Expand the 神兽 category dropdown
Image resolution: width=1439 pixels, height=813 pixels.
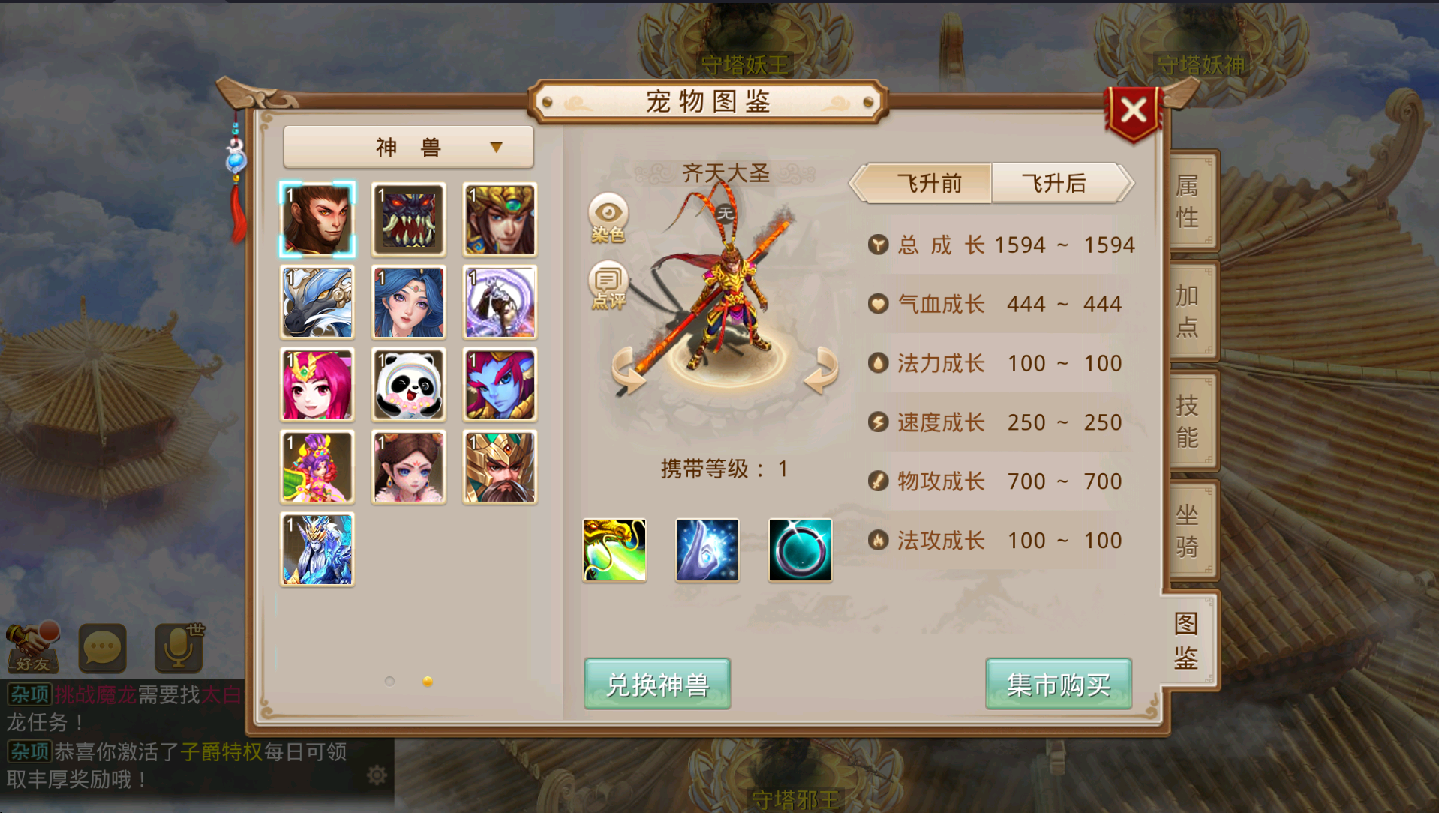click(x=409, y=147)
